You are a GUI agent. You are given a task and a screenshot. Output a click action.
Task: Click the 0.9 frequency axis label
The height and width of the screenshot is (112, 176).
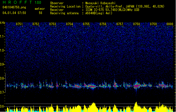3,64
